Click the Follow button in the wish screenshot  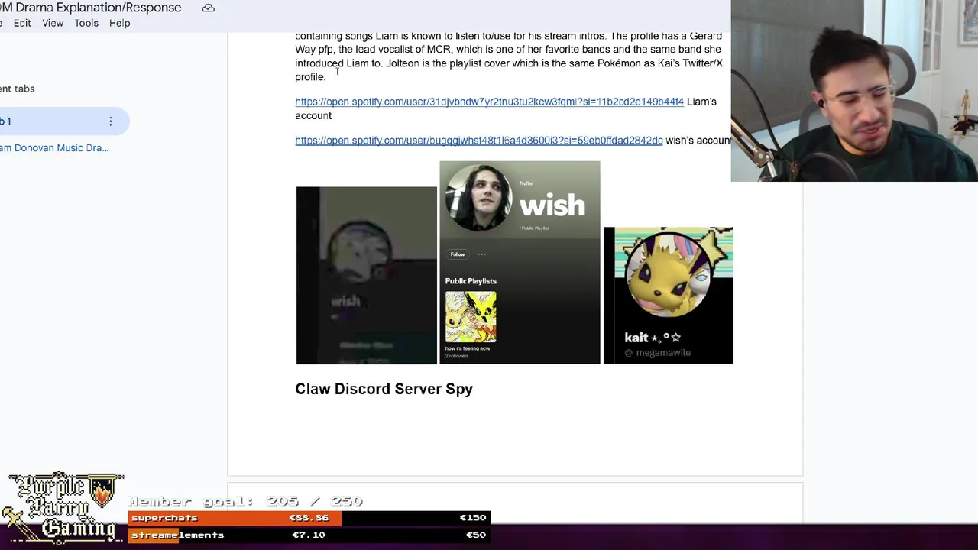coord(457,254)
